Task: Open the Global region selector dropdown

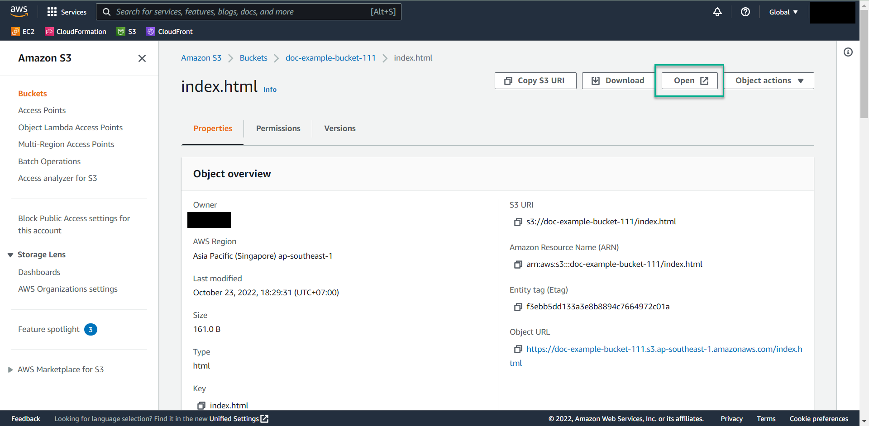Action: pos(783,12)
